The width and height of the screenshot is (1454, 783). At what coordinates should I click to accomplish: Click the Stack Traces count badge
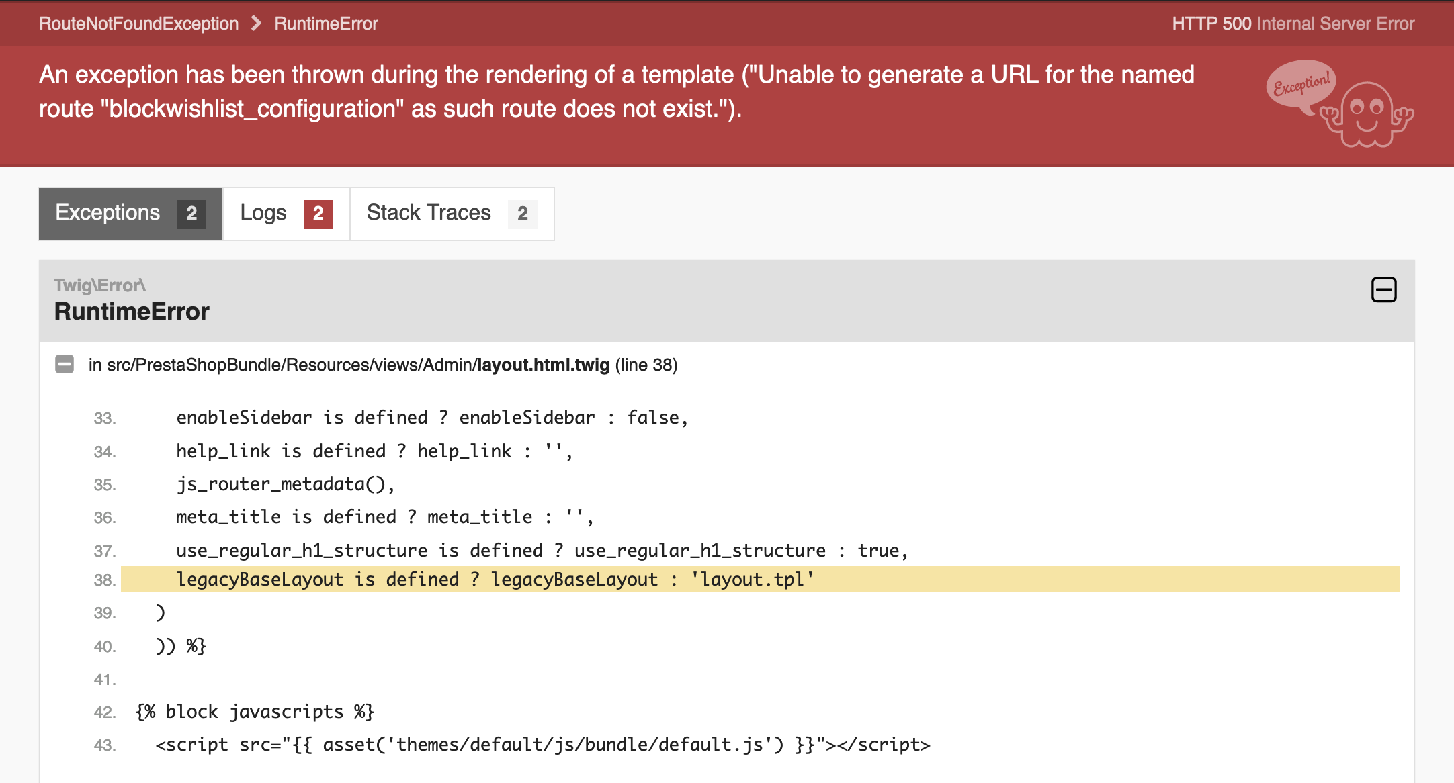pos(523,214)
